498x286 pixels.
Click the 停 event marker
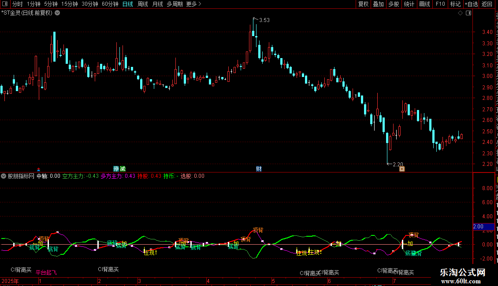[x=116, y=169]
